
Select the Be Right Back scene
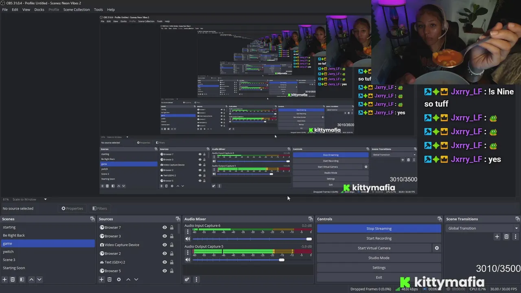click(x=48, y=235)
